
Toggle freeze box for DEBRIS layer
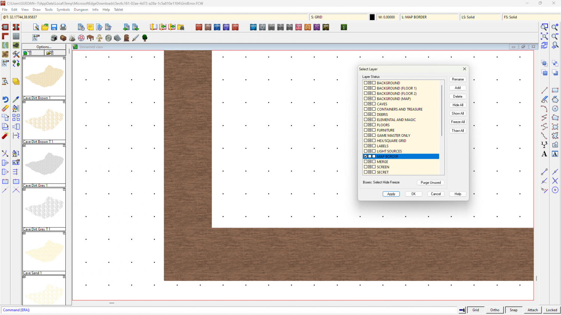click(374, 114)
